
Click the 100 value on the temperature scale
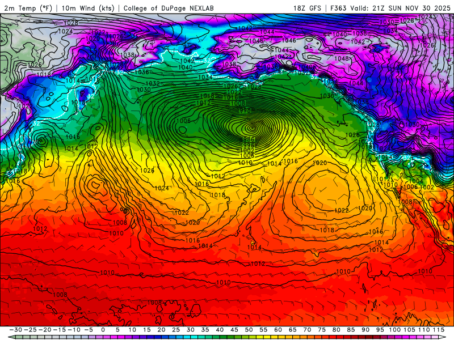tap(394, 330)
